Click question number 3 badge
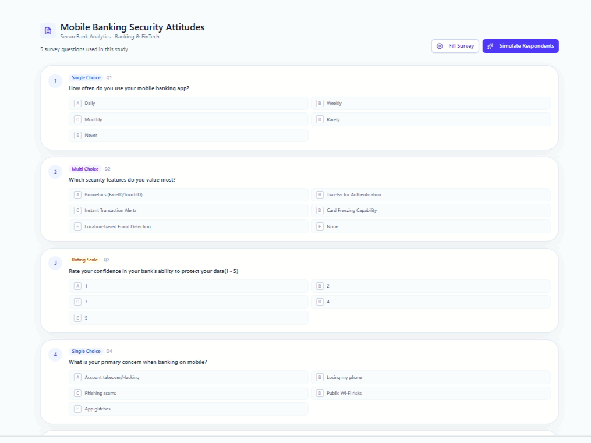 tap(55, 263)
